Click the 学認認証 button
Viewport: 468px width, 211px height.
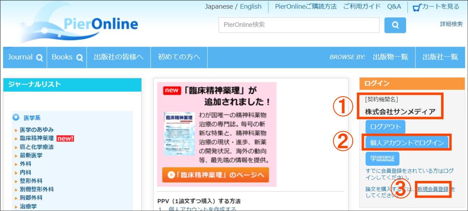click(x=382, y=159)
